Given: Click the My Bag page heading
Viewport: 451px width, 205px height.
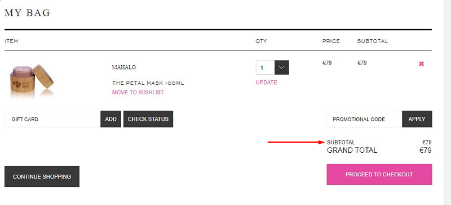Looking at the screenshot, I should point(27,13).
